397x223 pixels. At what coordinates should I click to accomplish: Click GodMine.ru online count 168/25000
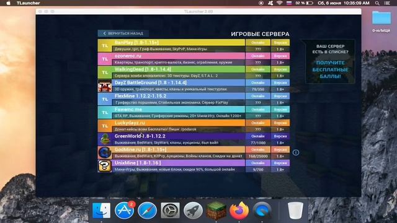tap(258, 156)
